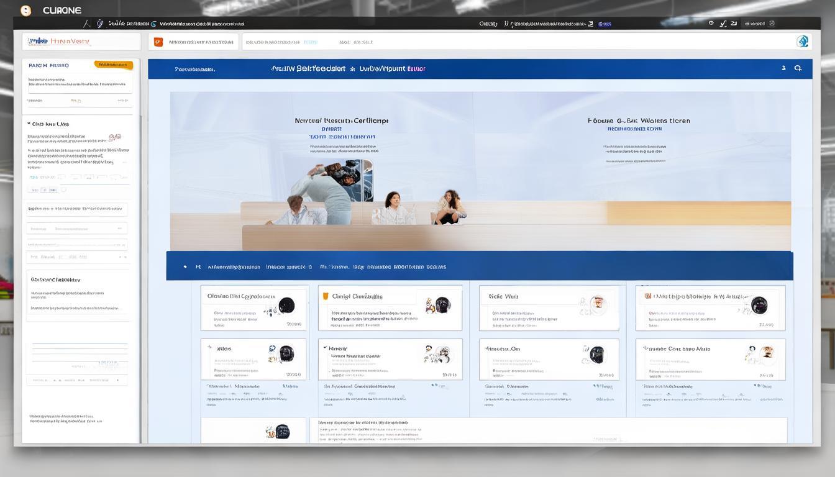Toggle the marker on the second-row first card
The width and height of the screenshot is (835, 477).
coord(209,348)
